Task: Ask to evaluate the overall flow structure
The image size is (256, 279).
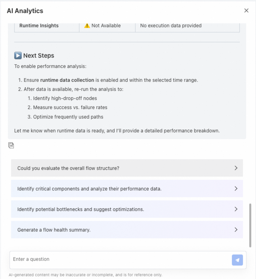Action: [x=68, y=168]
